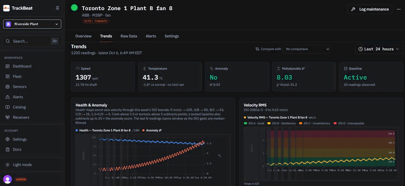Click the Mahalanobis sigma icon
Screen dimensions: 405x186
279,68
